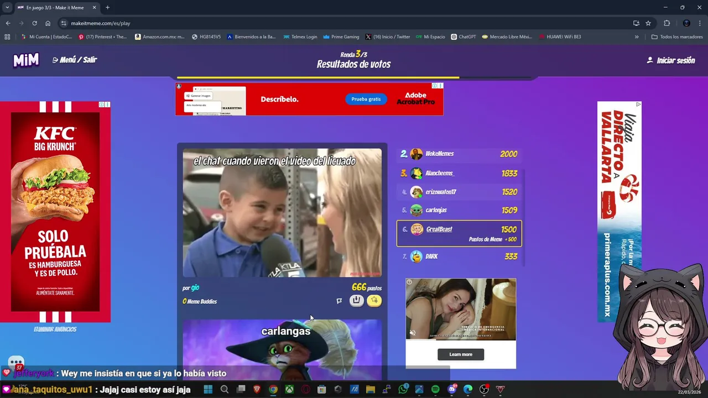Open the Telmex Login bookmark
Screen dimensions: 708x398
coord(300,37)
